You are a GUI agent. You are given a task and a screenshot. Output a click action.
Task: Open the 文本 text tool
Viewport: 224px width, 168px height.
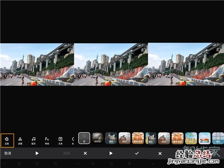tap(60, 141)
